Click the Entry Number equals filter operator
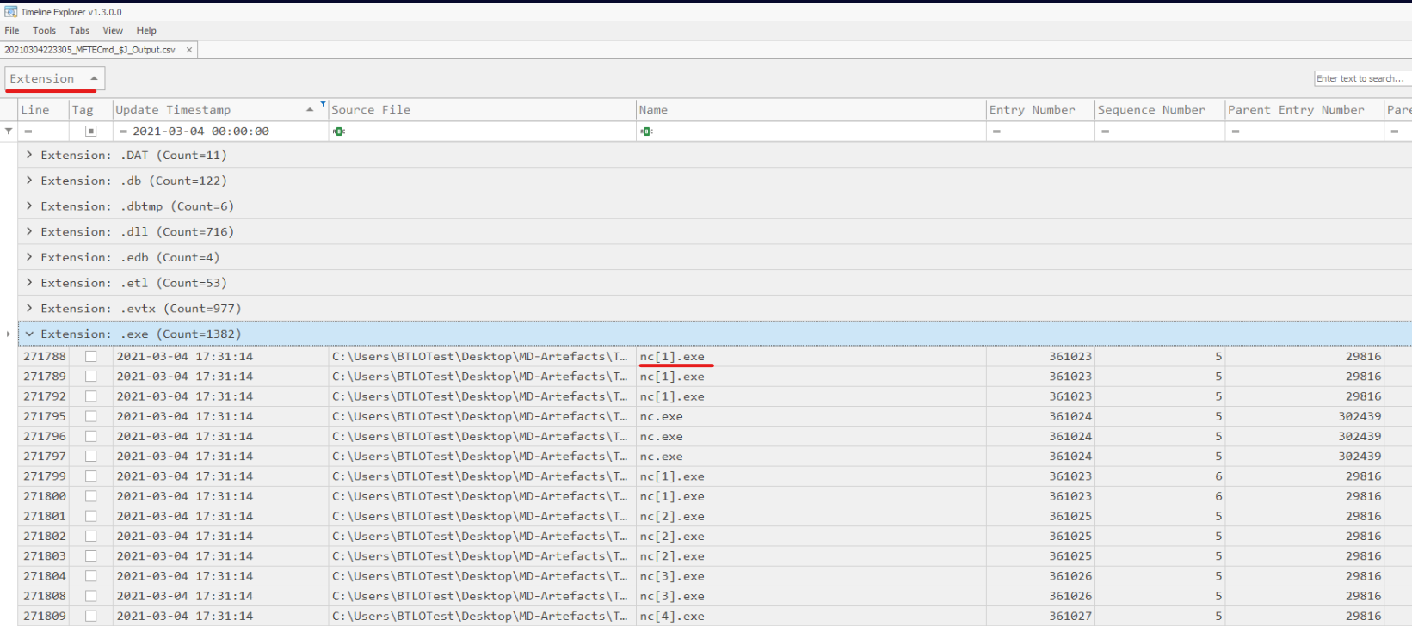Viewport: 1412px width, 626px height. [996, 132]
